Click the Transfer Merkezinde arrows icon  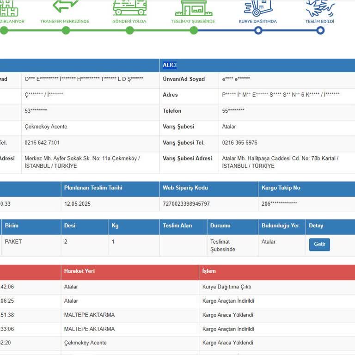point(65,6)
